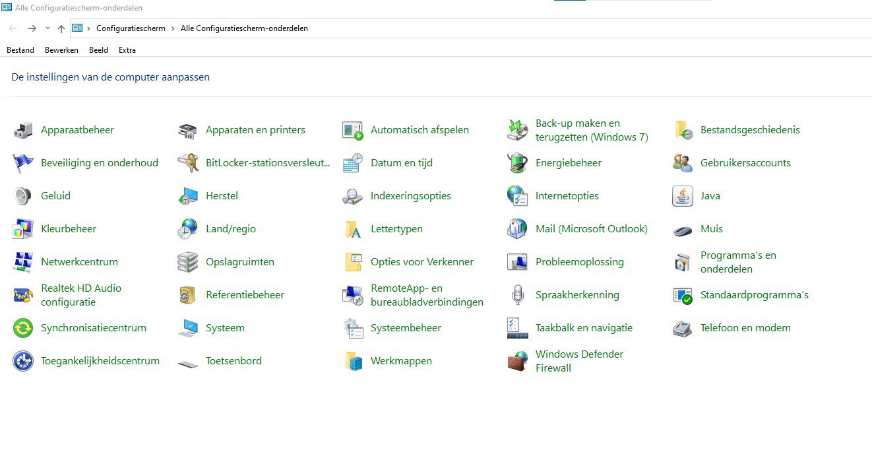
Task: Click the Referentiebeheer safe icon
Action: pos(188,295)
